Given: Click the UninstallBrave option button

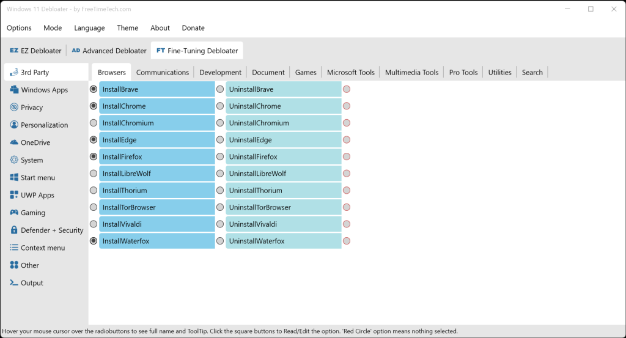Looking at the screenshot, I should (x=284, y=89).
